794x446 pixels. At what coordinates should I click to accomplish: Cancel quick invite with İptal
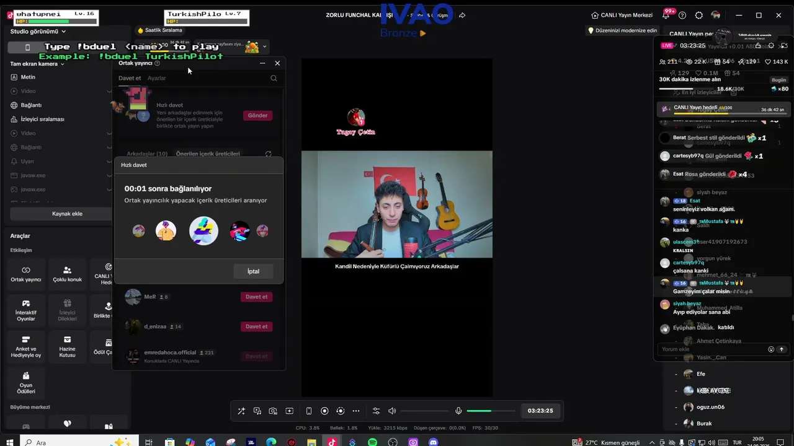coord(253,271)
